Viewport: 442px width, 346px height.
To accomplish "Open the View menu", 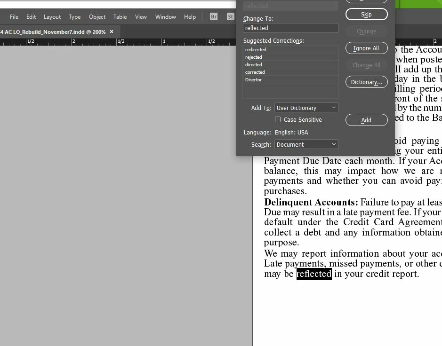I will (141, 17).
